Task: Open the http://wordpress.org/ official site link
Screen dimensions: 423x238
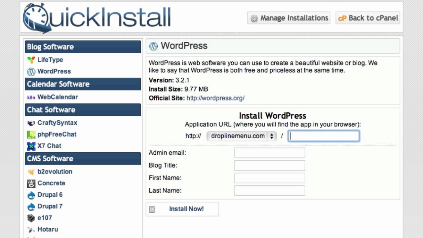Action: tap(215, 98)
